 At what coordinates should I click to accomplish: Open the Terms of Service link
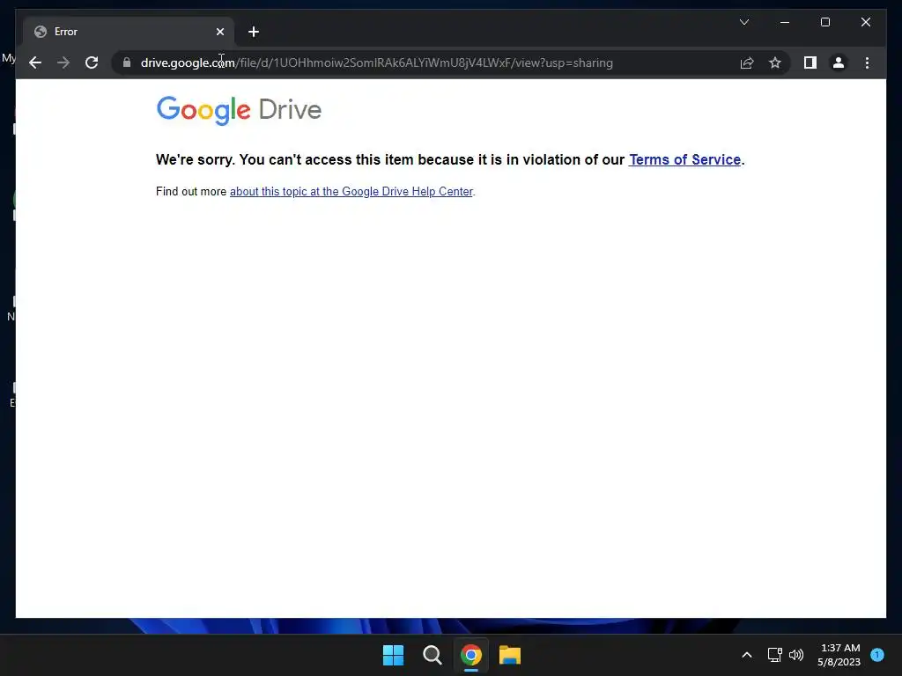(x=684, y=160)
